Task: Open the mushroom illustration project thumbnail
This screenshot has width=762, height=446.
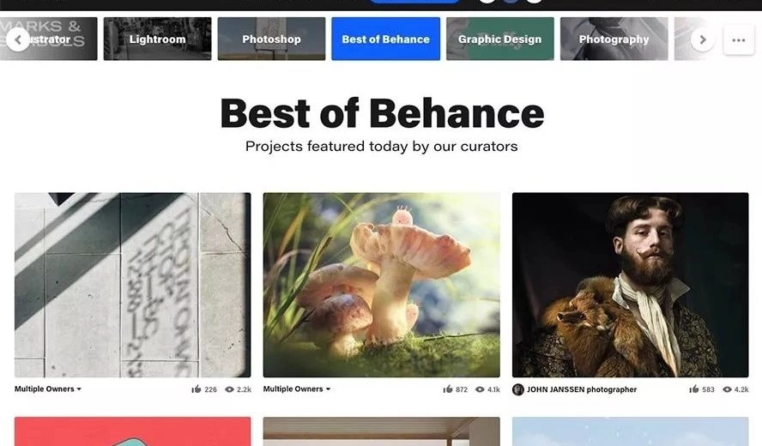Action: [x=381, y=285]
